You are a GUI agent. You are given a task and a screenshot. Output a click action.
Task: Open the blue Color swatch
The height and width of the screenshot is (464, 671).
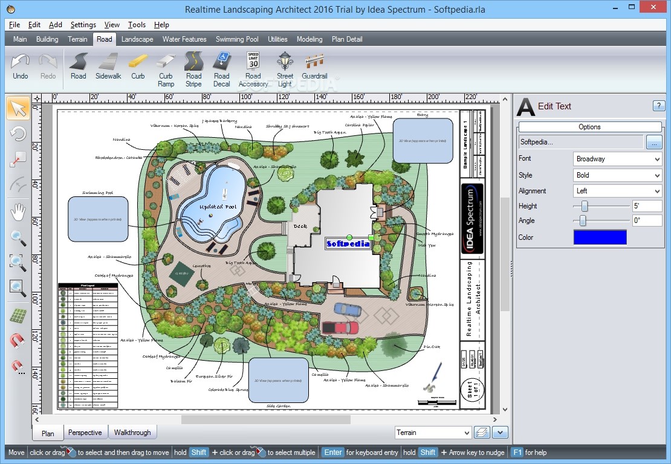600,237
